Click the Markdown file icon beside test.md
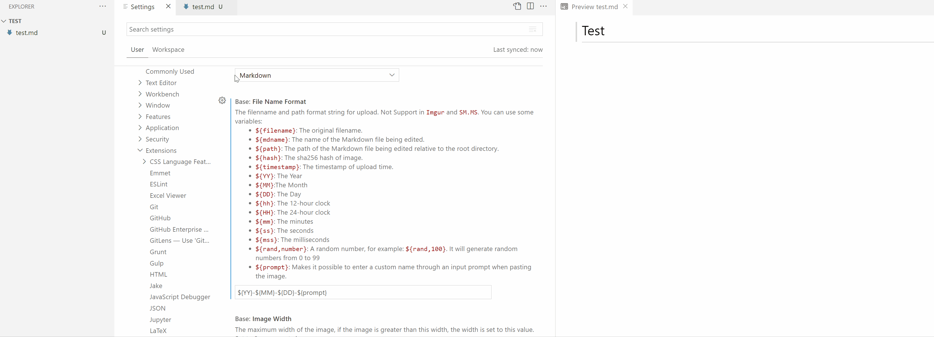This screenshot has width=934, height=337. [186, 7]
